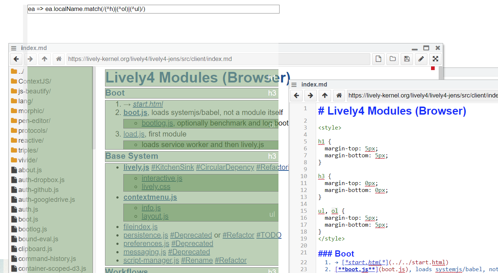Click the sidebar file list vertical scrollbar

(94, 109)
